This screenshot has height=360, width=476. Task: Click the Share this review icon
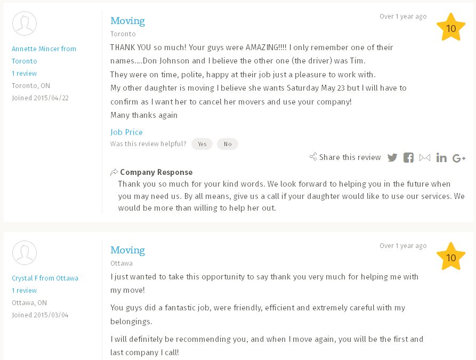pos(313,157)
